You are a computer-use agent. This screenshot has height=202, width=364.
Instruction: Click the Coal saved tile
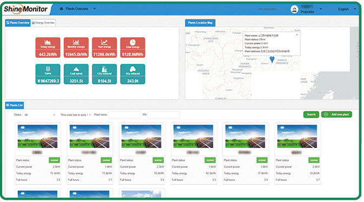point(76,74)
